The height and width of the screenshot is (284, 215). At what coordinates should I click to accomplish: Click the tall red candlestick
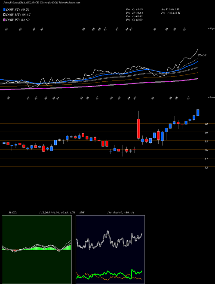138,129
